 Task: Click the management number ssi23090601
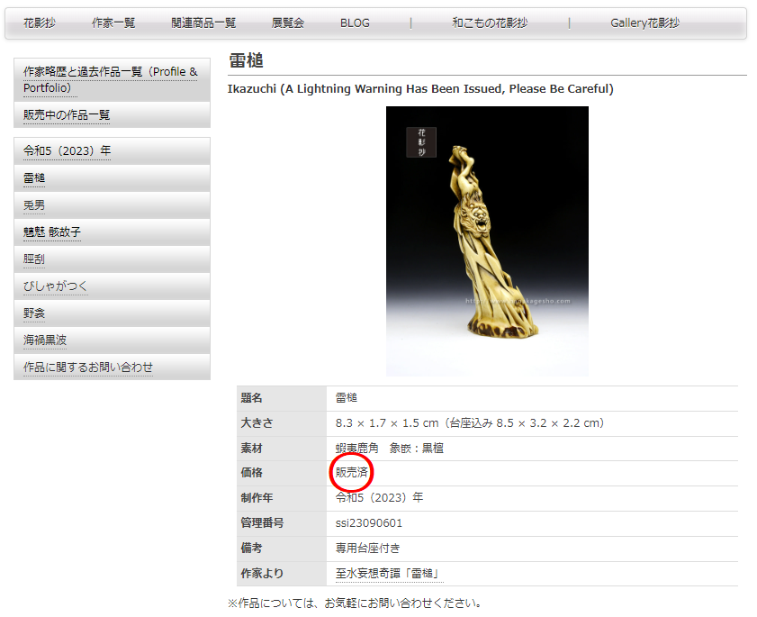click(369, 523)
